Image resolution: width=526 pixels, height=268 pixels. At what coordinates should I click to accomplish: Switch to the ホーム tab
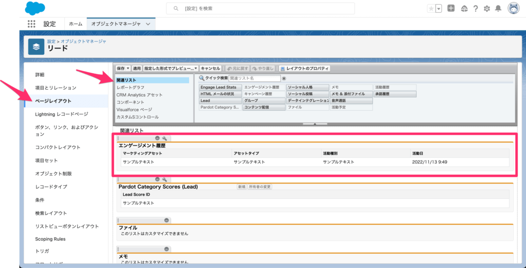[76, 24]
